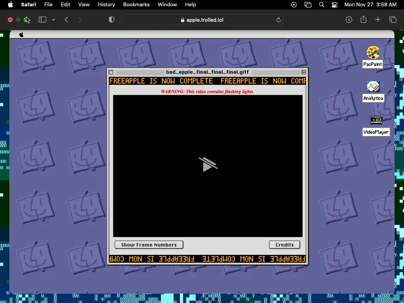Click the privacy report shield icon

tap(111, 20)
